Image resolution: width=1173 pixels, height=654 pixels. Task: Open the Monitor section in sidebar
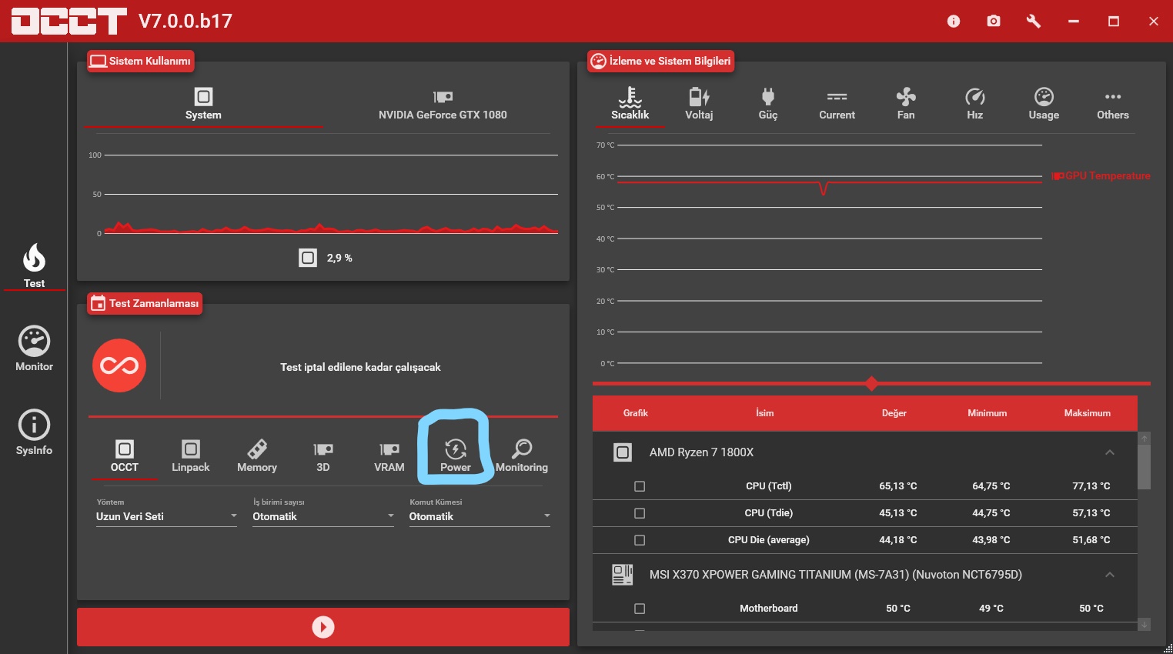click(x=34, y=349)
